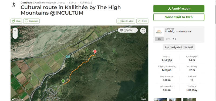Image resolution: width=216 pixels, height=101 pixels.
Task: Click the green trail start marker
Action: tap(63, 81)
